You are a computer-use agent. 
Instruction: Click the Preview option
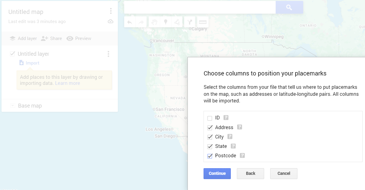point(79,38)
